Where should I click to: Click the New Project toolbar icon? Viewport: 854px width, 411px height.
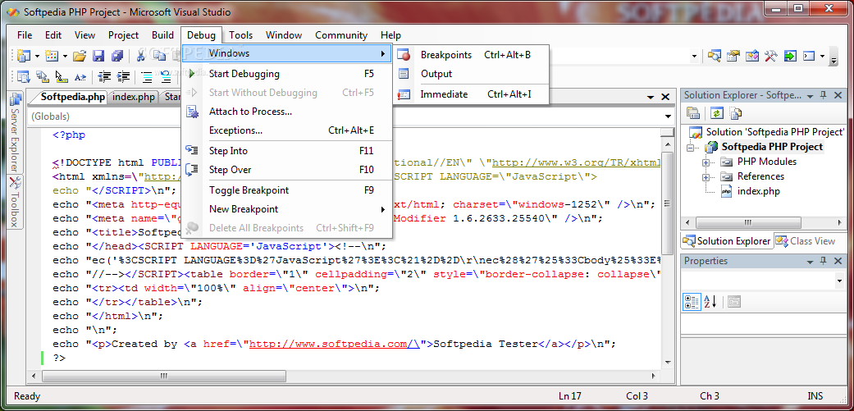pyautogui.click(x=24, y=56)
